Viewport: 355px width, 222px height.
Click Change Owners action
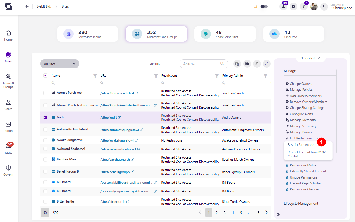point(301,84)
